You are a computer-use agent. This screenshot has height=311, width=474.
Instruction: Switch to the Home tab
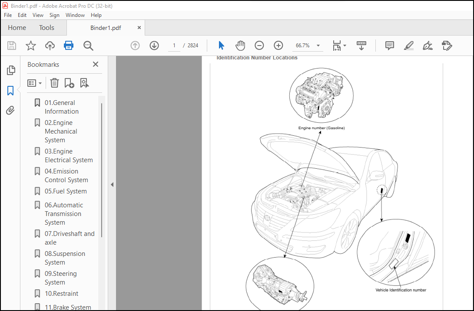click(17, 28)
